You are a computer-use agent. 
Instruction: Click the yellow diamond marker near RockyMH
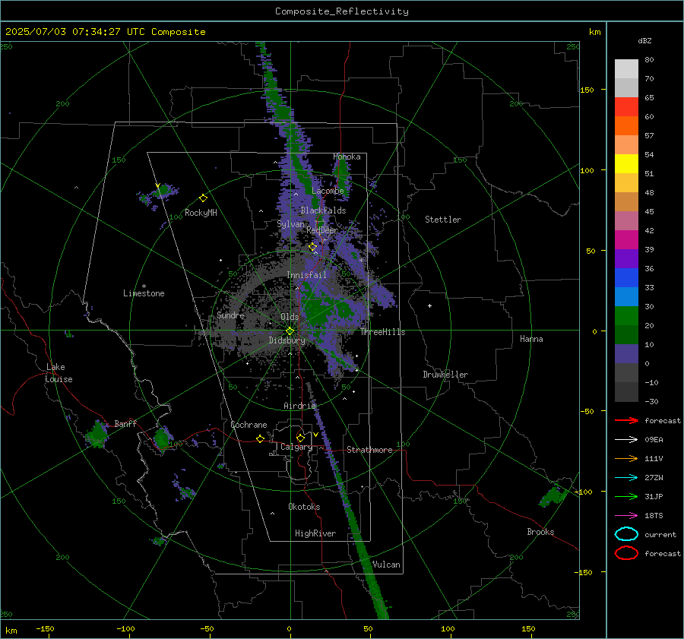coord(203,198)
